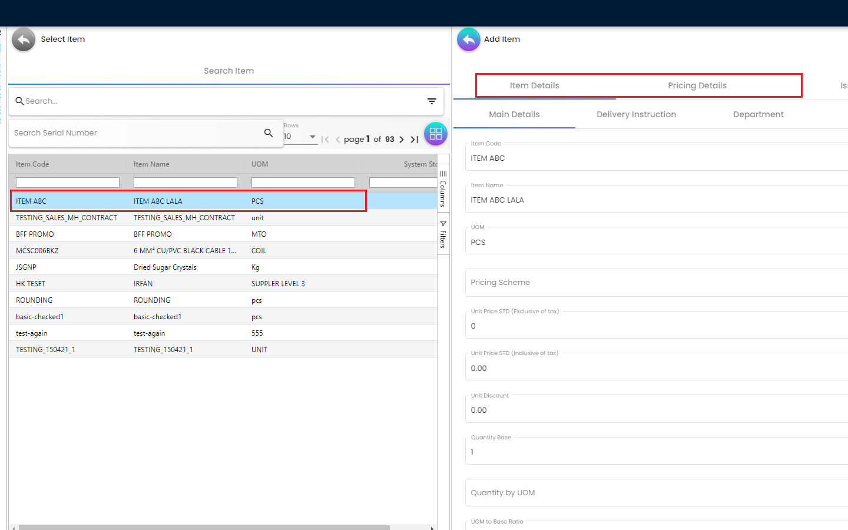Switch to the Pricing Details tab
The height and width of the screenshot is (530, 848).
pyautogui.click(x=697, y=85)
